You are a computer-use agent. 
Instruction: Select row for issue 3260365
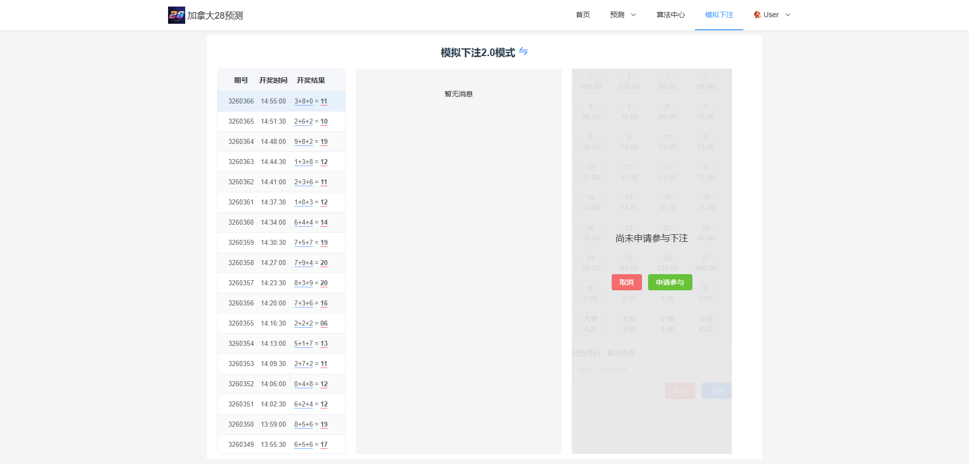tap(281, 121)
